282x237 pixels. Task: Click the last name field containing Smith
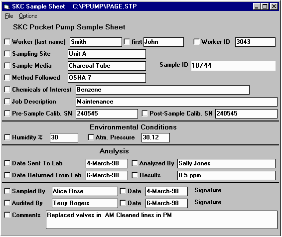point(96,42)
